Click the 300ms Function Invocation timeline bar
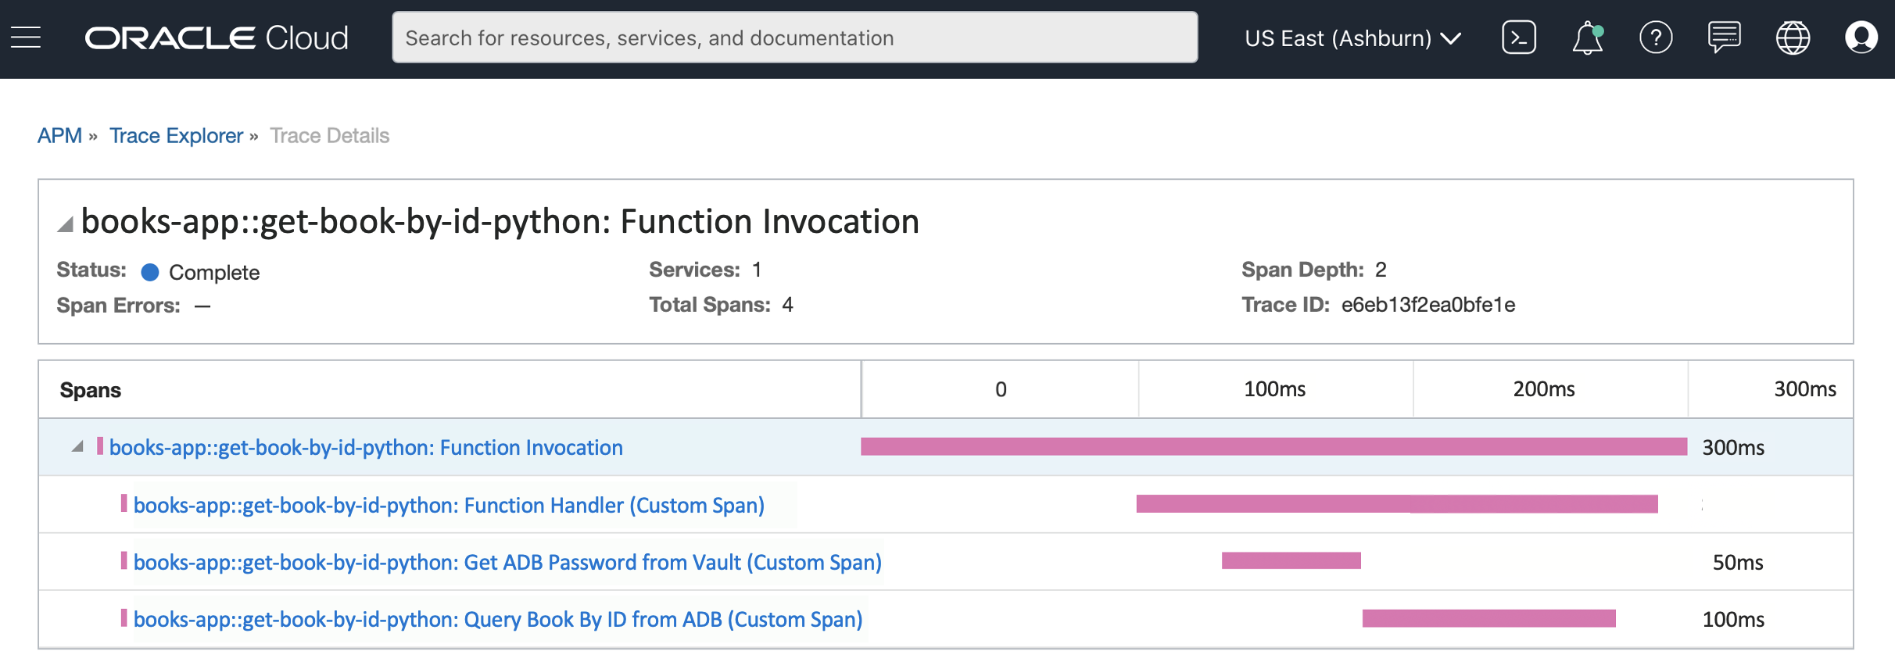This screenshot has width=1895, height=669. point(1273,446)
